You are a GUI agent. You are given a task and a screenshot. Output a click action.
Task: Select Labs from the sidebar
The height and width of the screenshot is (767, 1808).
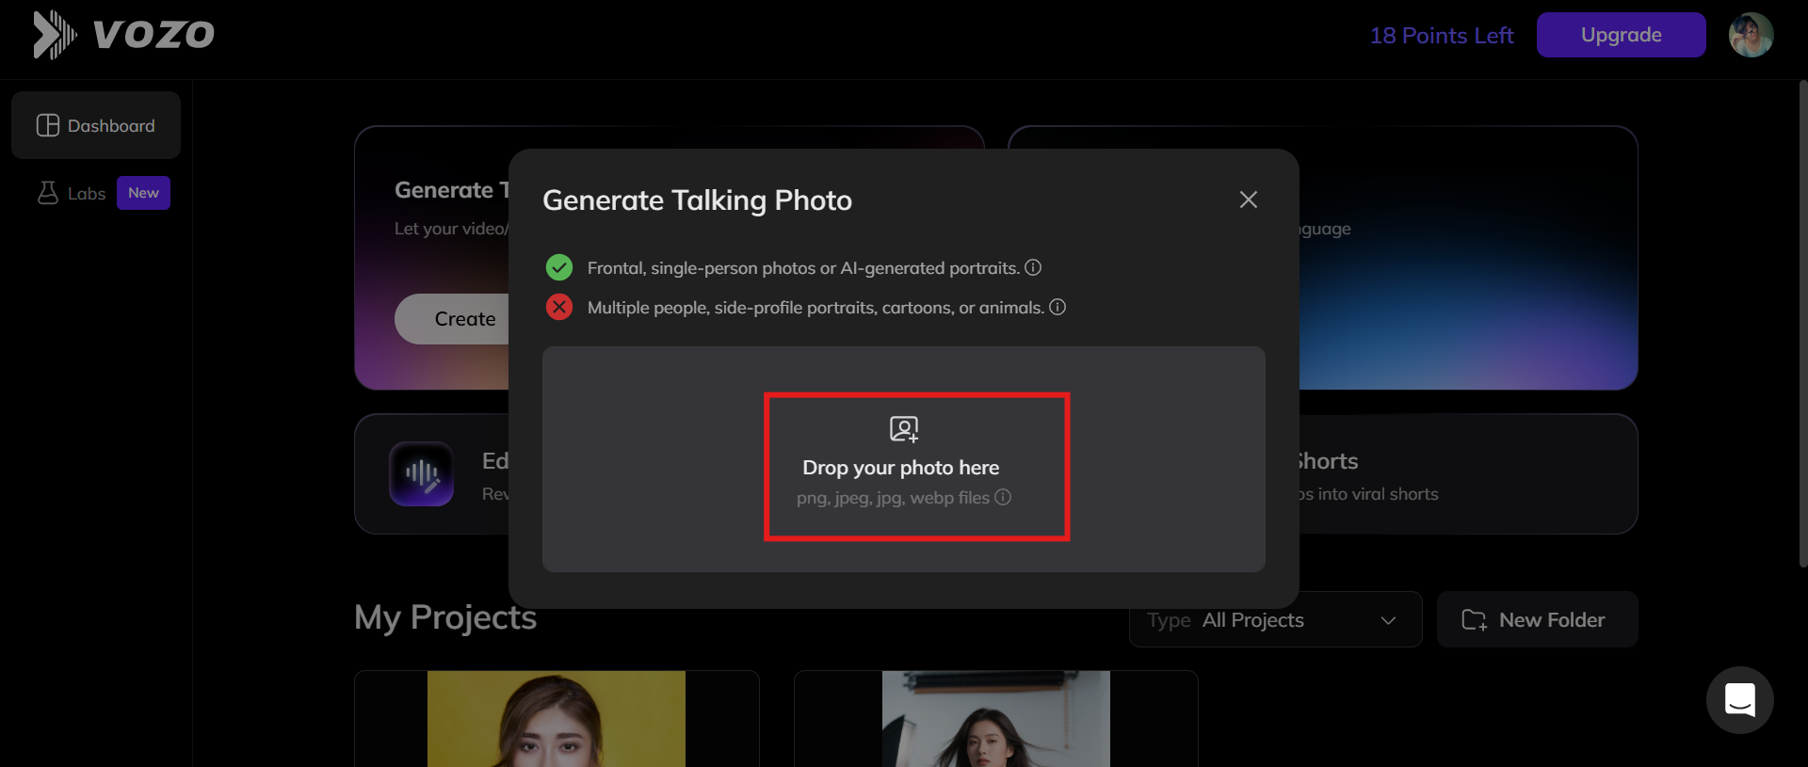click(87, 193)
